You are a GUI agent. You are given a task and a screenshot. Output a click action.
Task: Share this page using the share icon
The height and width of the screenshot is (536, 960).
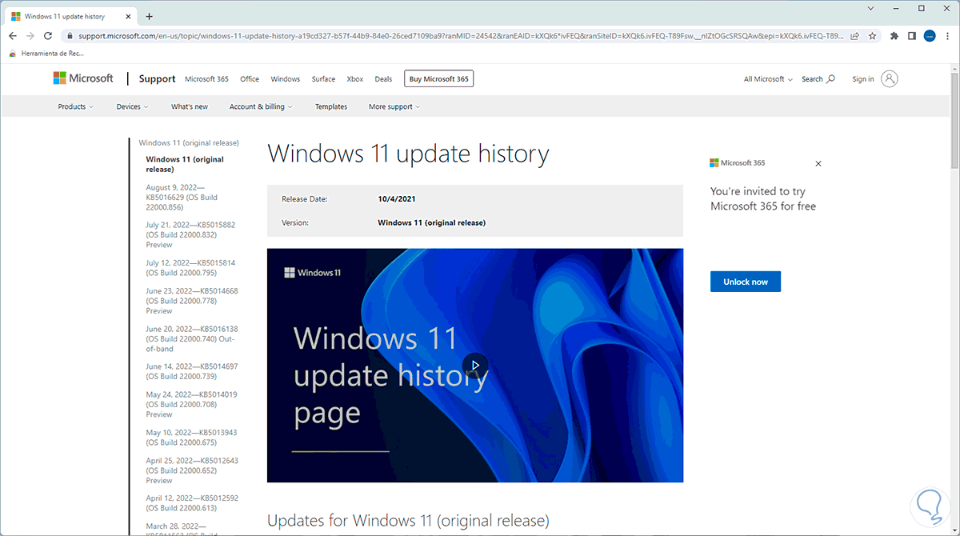[855, 36]
